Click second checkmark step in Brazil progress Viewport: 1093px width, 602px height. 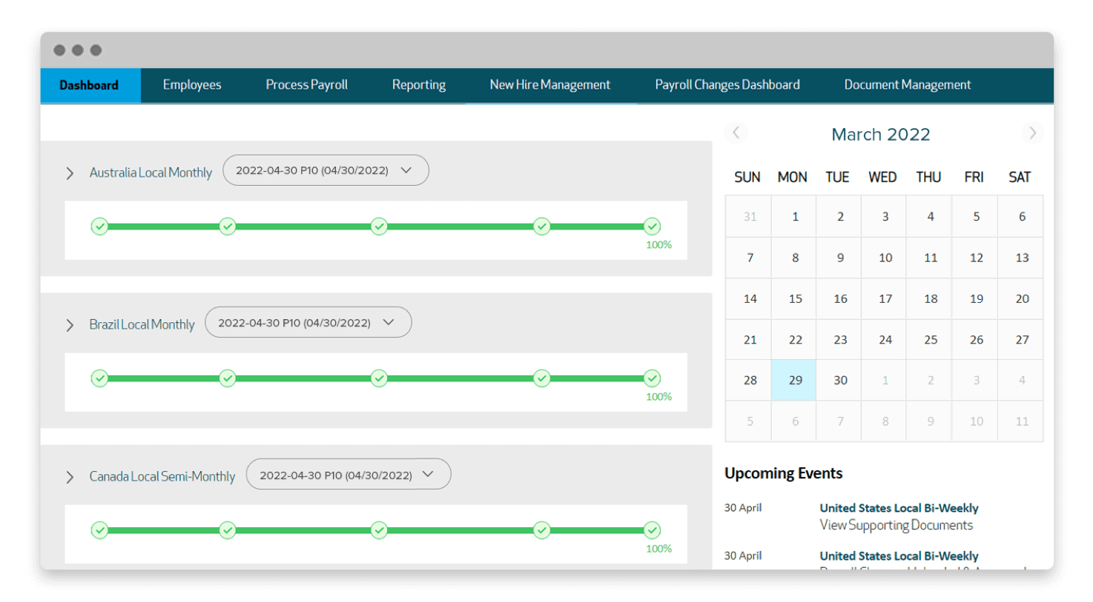228,378
